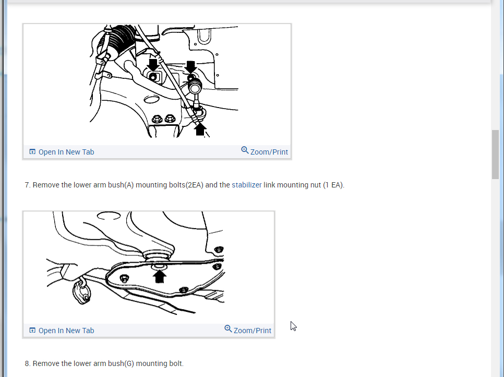Click the single black arrow in the step 8 diagram
The height and width of the screenshot is (377, 504).
[x=160, y=276]
